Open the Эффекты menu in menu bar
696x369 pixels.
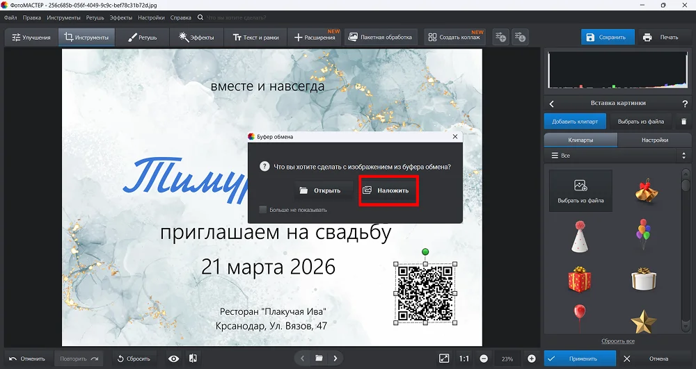click(121, 17)
